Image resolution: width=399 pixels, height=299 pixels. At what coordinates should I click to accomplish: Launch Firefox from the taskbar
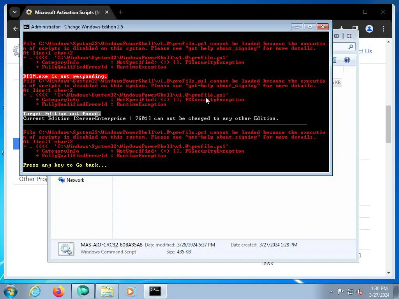pos(59,291)
